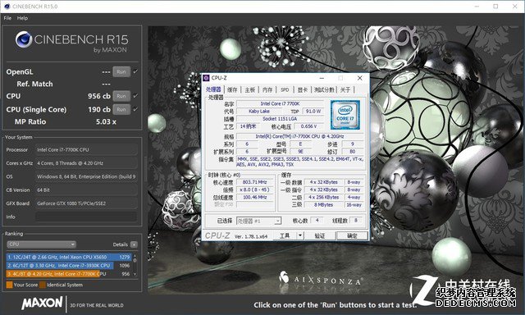
Task: Switch to the 缓存 tab in CPU-Z
Action: coord(232,89)
